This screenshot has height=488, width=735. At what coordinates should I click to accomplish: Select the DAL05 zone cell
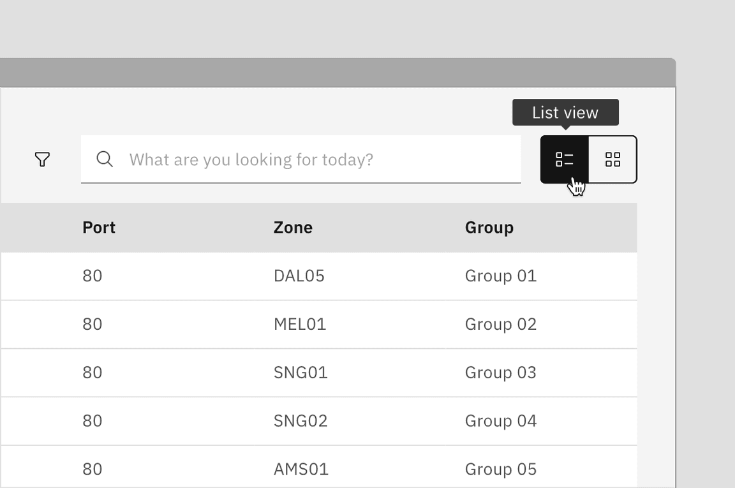(299, 276)
